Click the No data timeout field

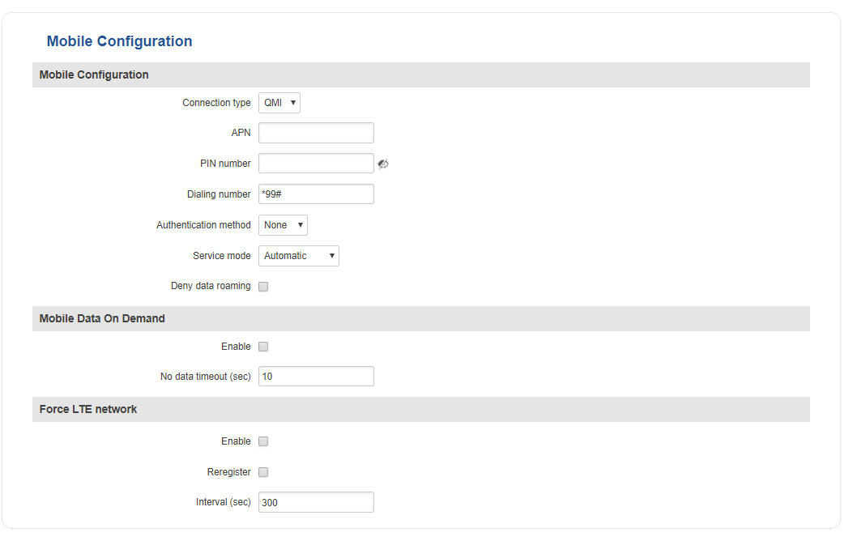[x=316, y=377]
